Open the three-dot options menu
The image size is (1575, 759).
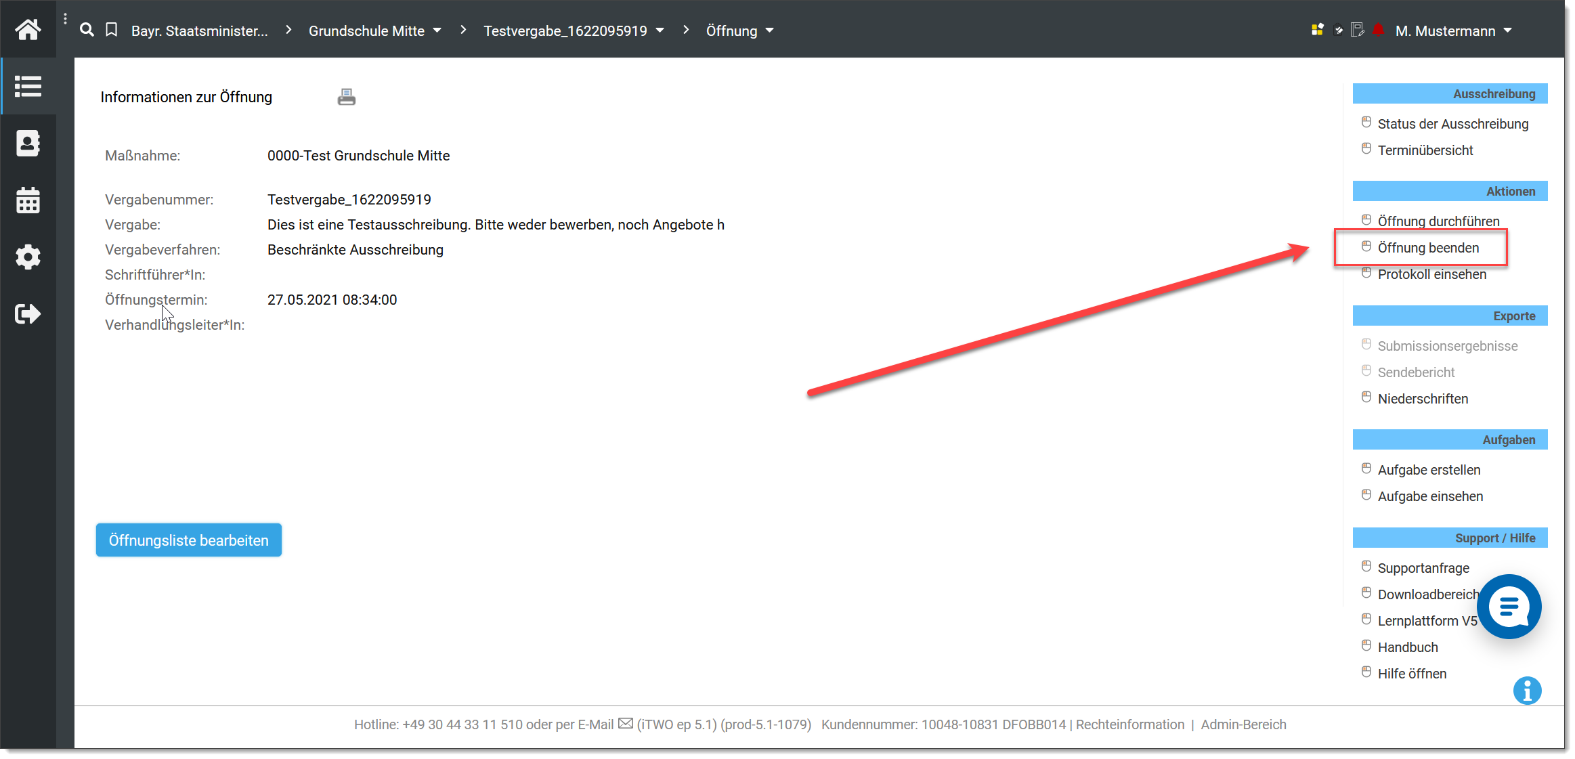65,19
